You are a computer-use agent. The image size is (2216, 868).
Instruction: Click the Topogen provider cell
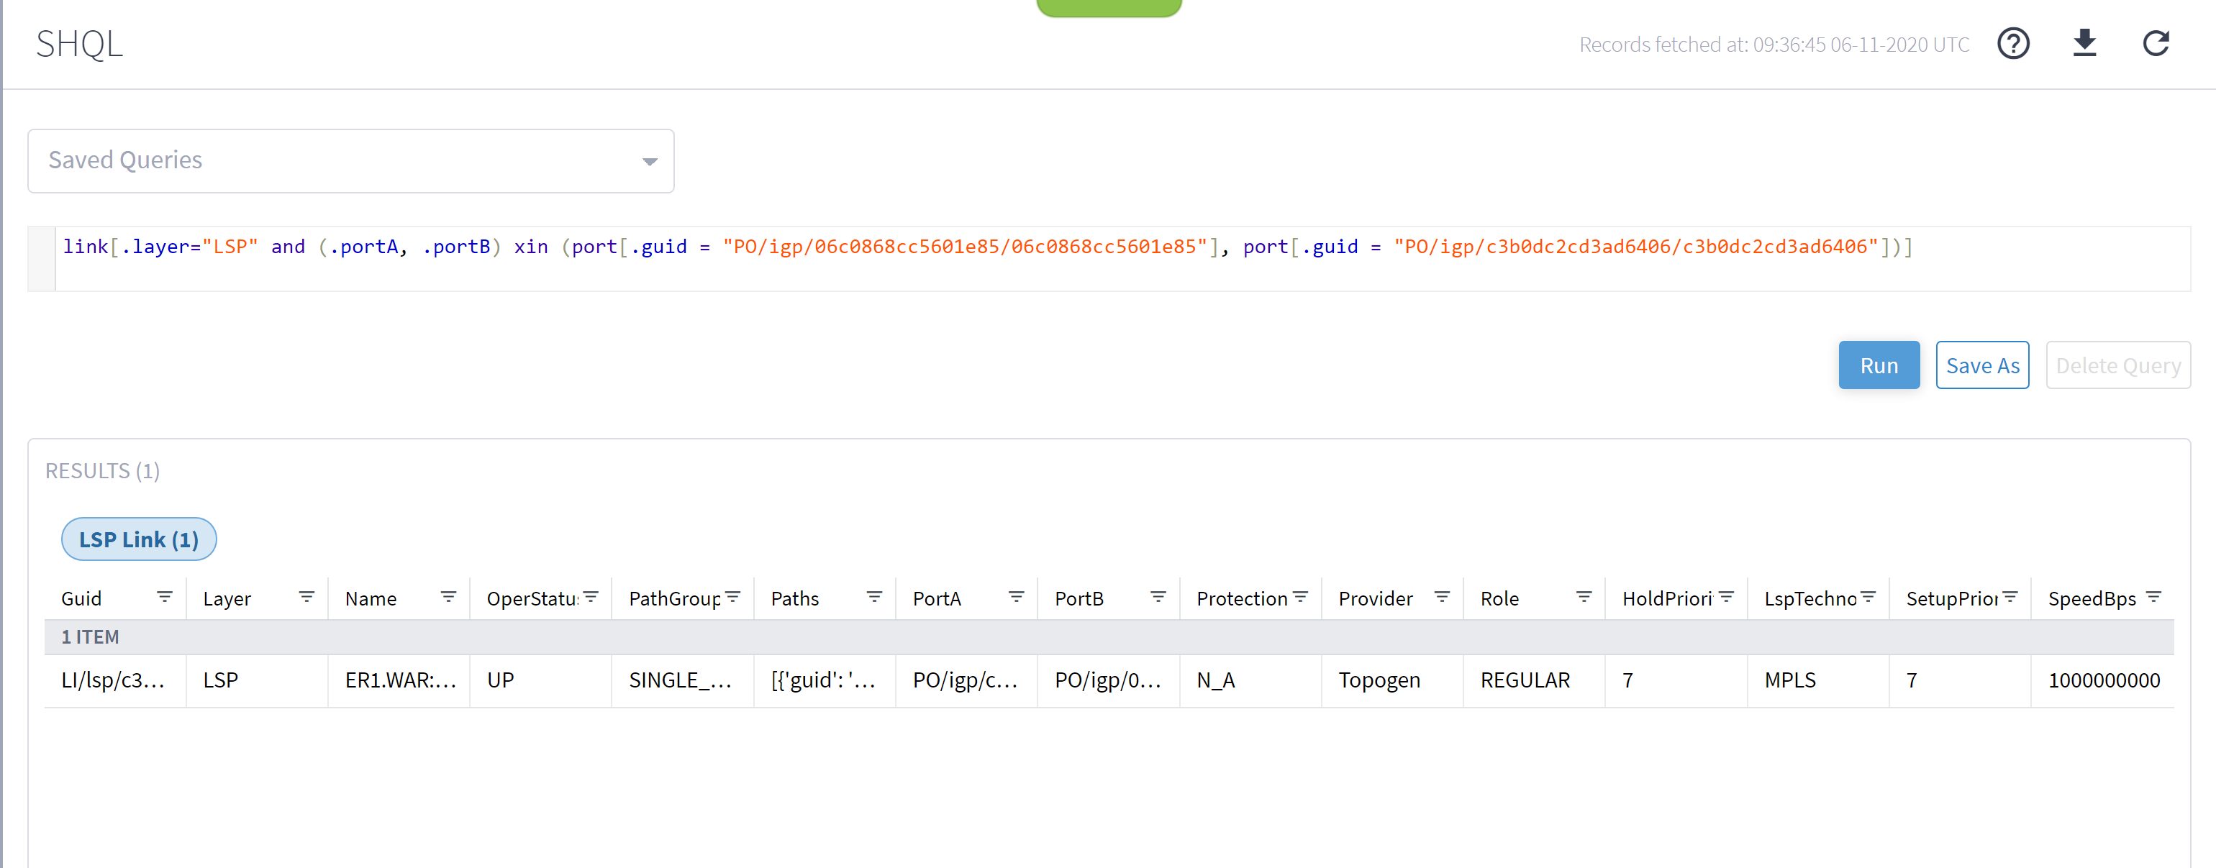(x=1379, y=680)
